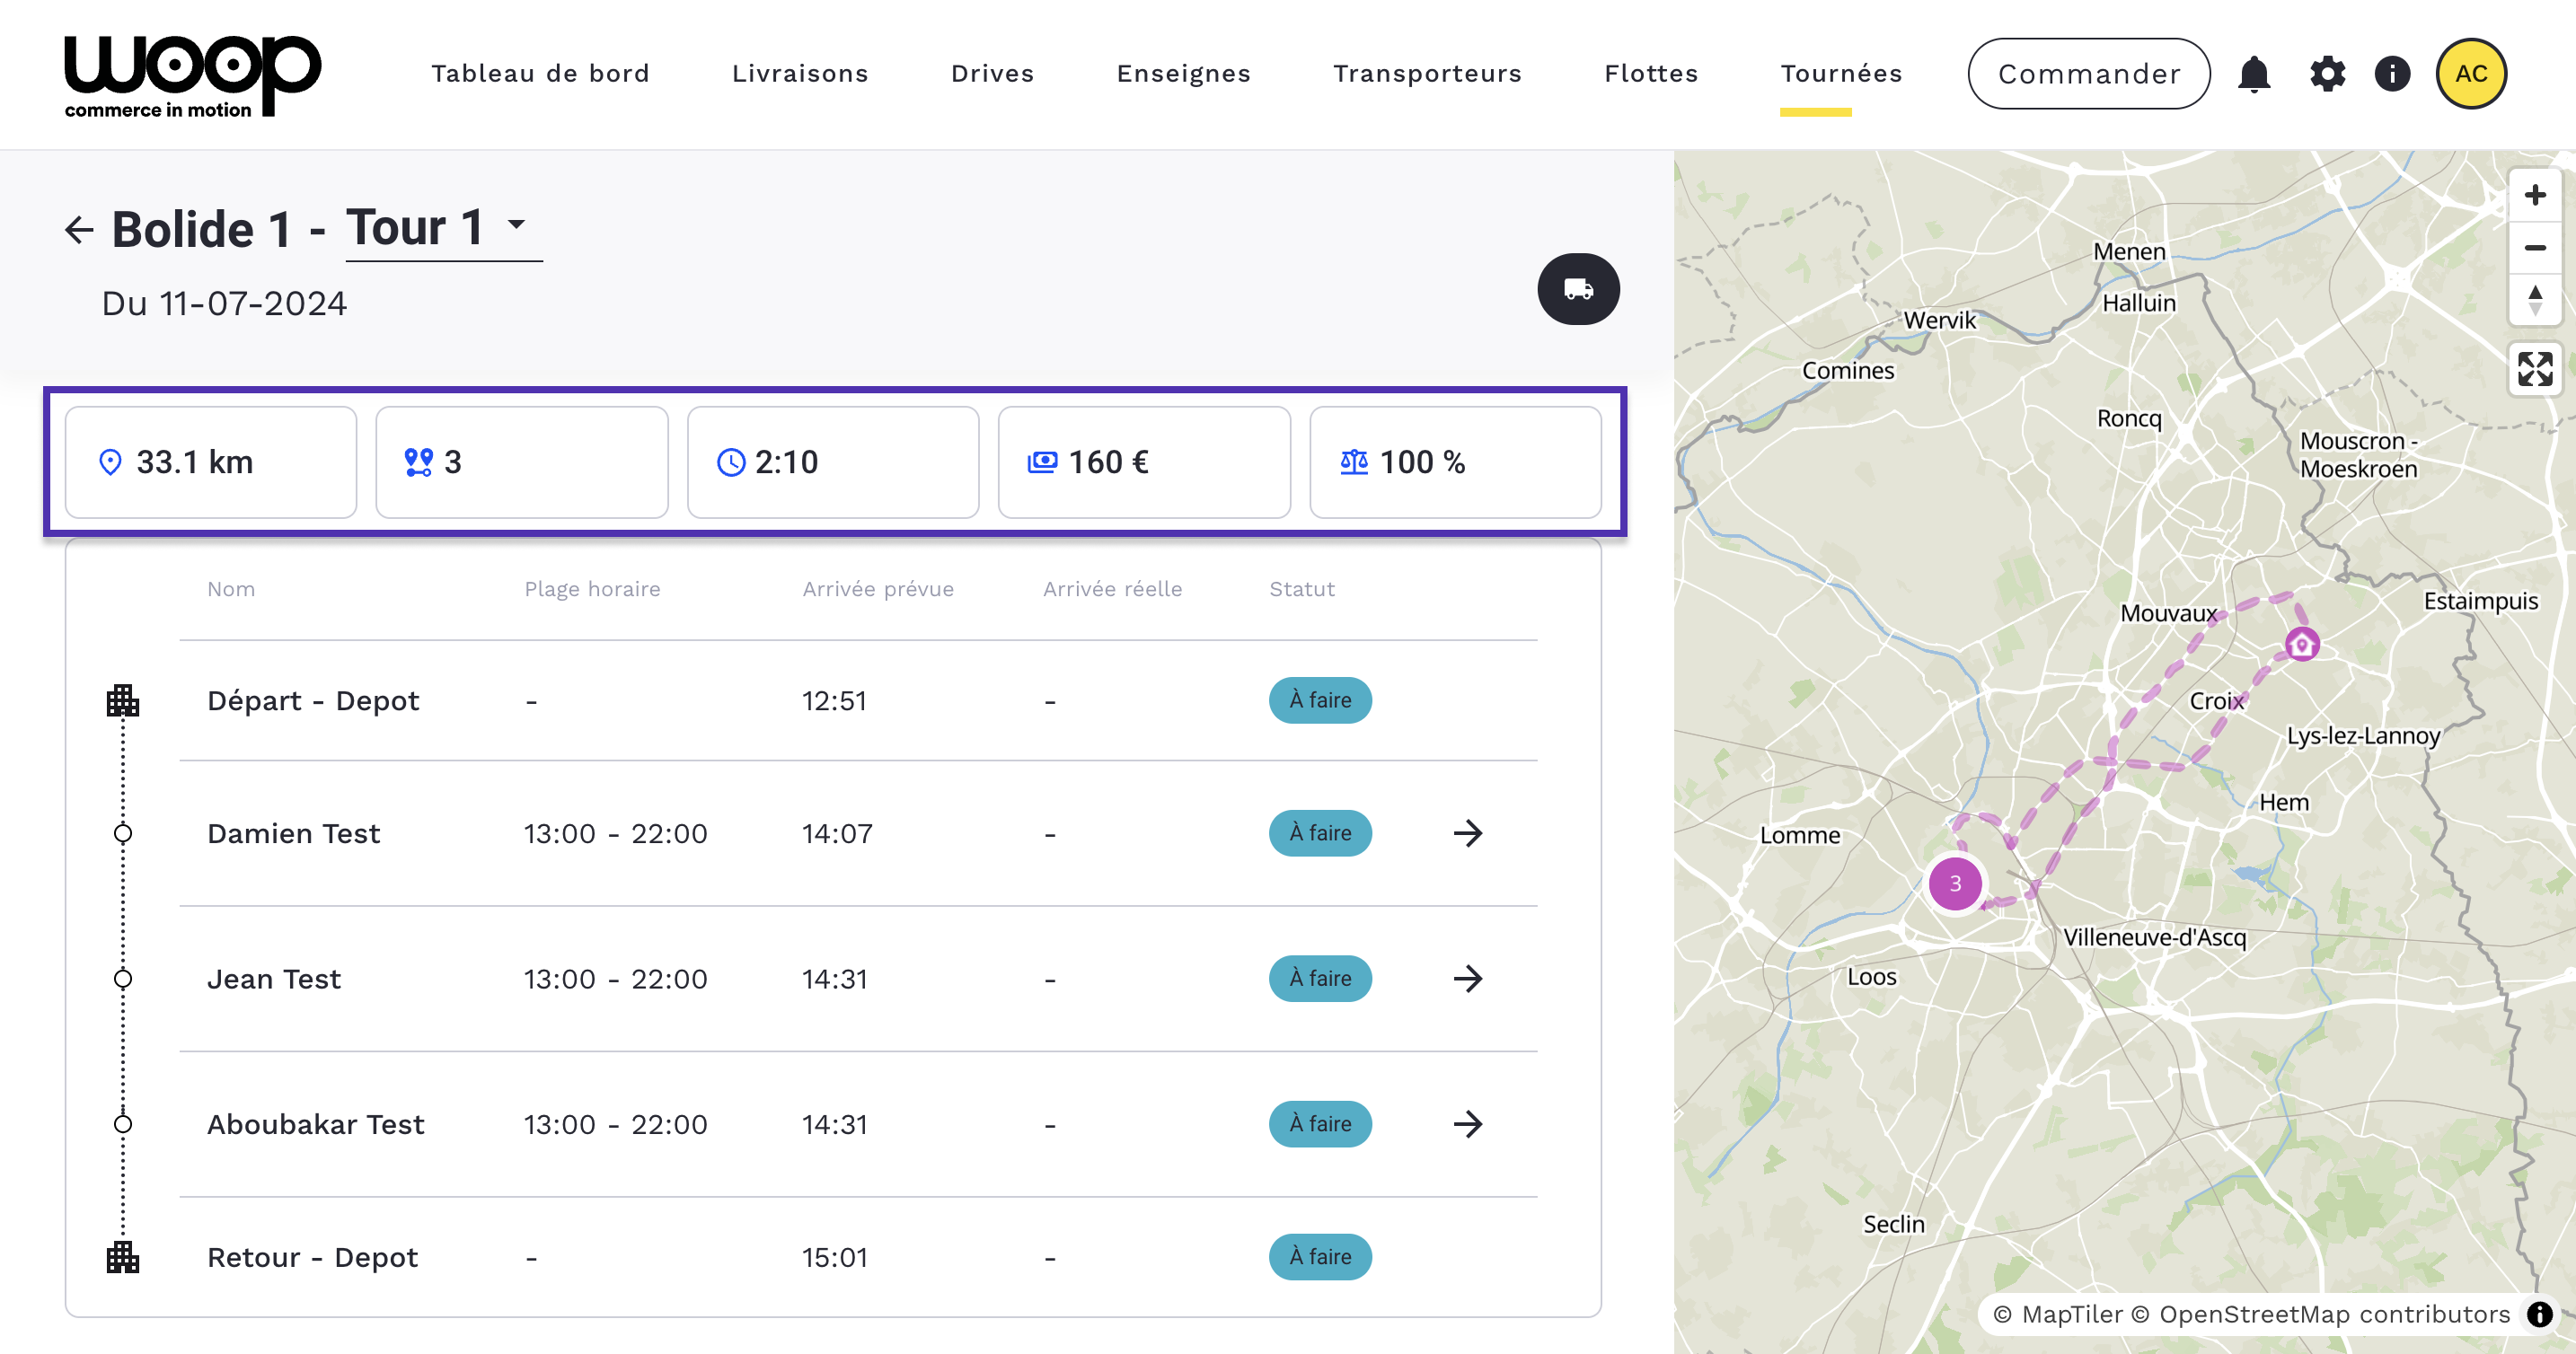Go to the Livraisons menu

(799, 74)
